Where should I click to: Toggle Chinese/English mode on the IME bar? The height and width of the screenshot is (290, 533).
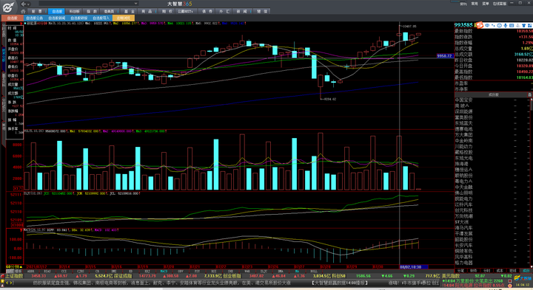[x=487, y=25]
